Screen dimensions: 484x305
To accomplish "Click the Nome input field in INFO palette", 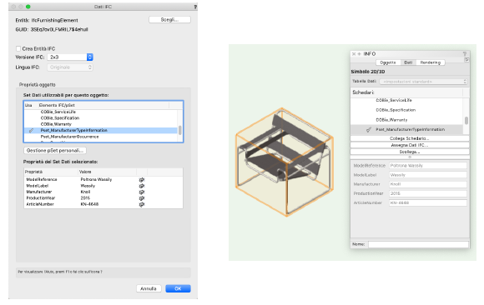I will (419, 244).
